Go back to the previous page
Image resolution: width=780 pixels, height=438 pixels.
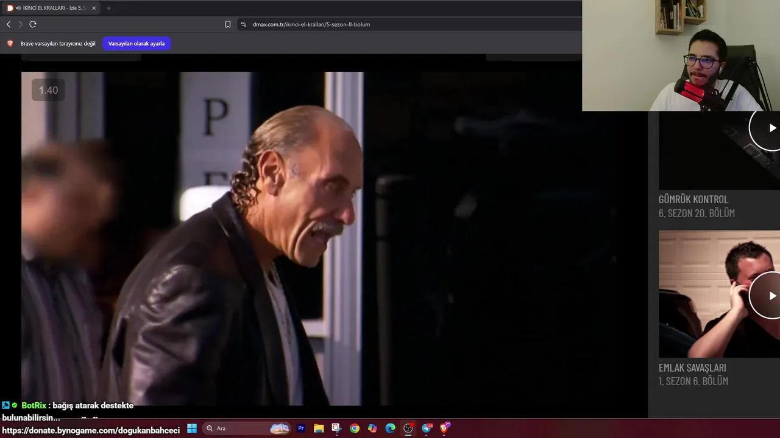click(x=9, y=24)
